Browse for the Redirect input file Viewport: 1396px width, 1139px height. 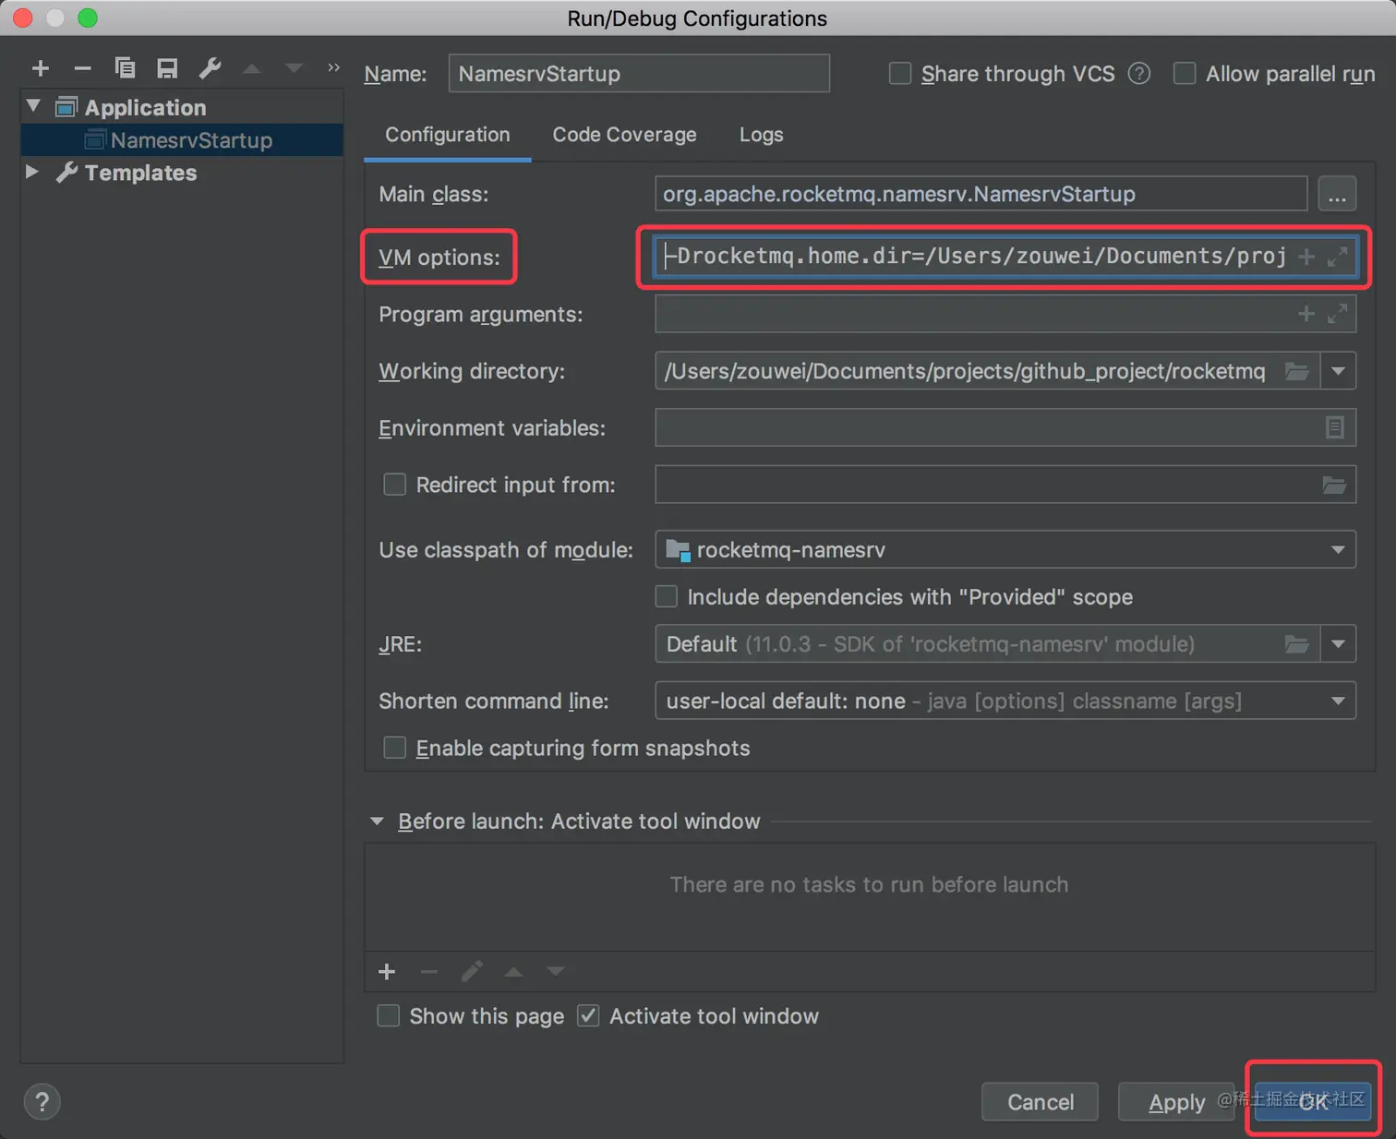click(x=1334, y=485)
